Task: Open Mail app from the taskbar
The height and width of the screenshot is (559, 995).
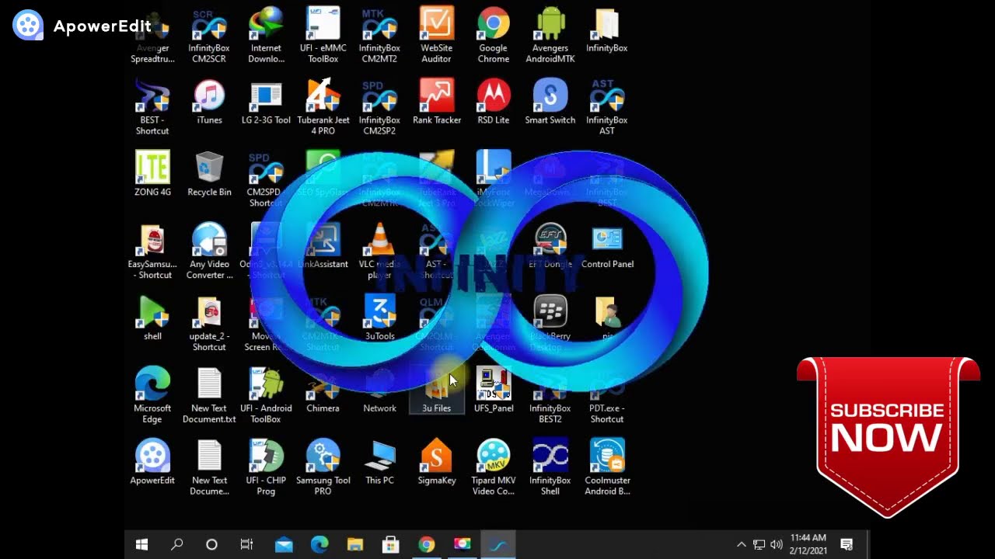Action: tap(284, 544)
